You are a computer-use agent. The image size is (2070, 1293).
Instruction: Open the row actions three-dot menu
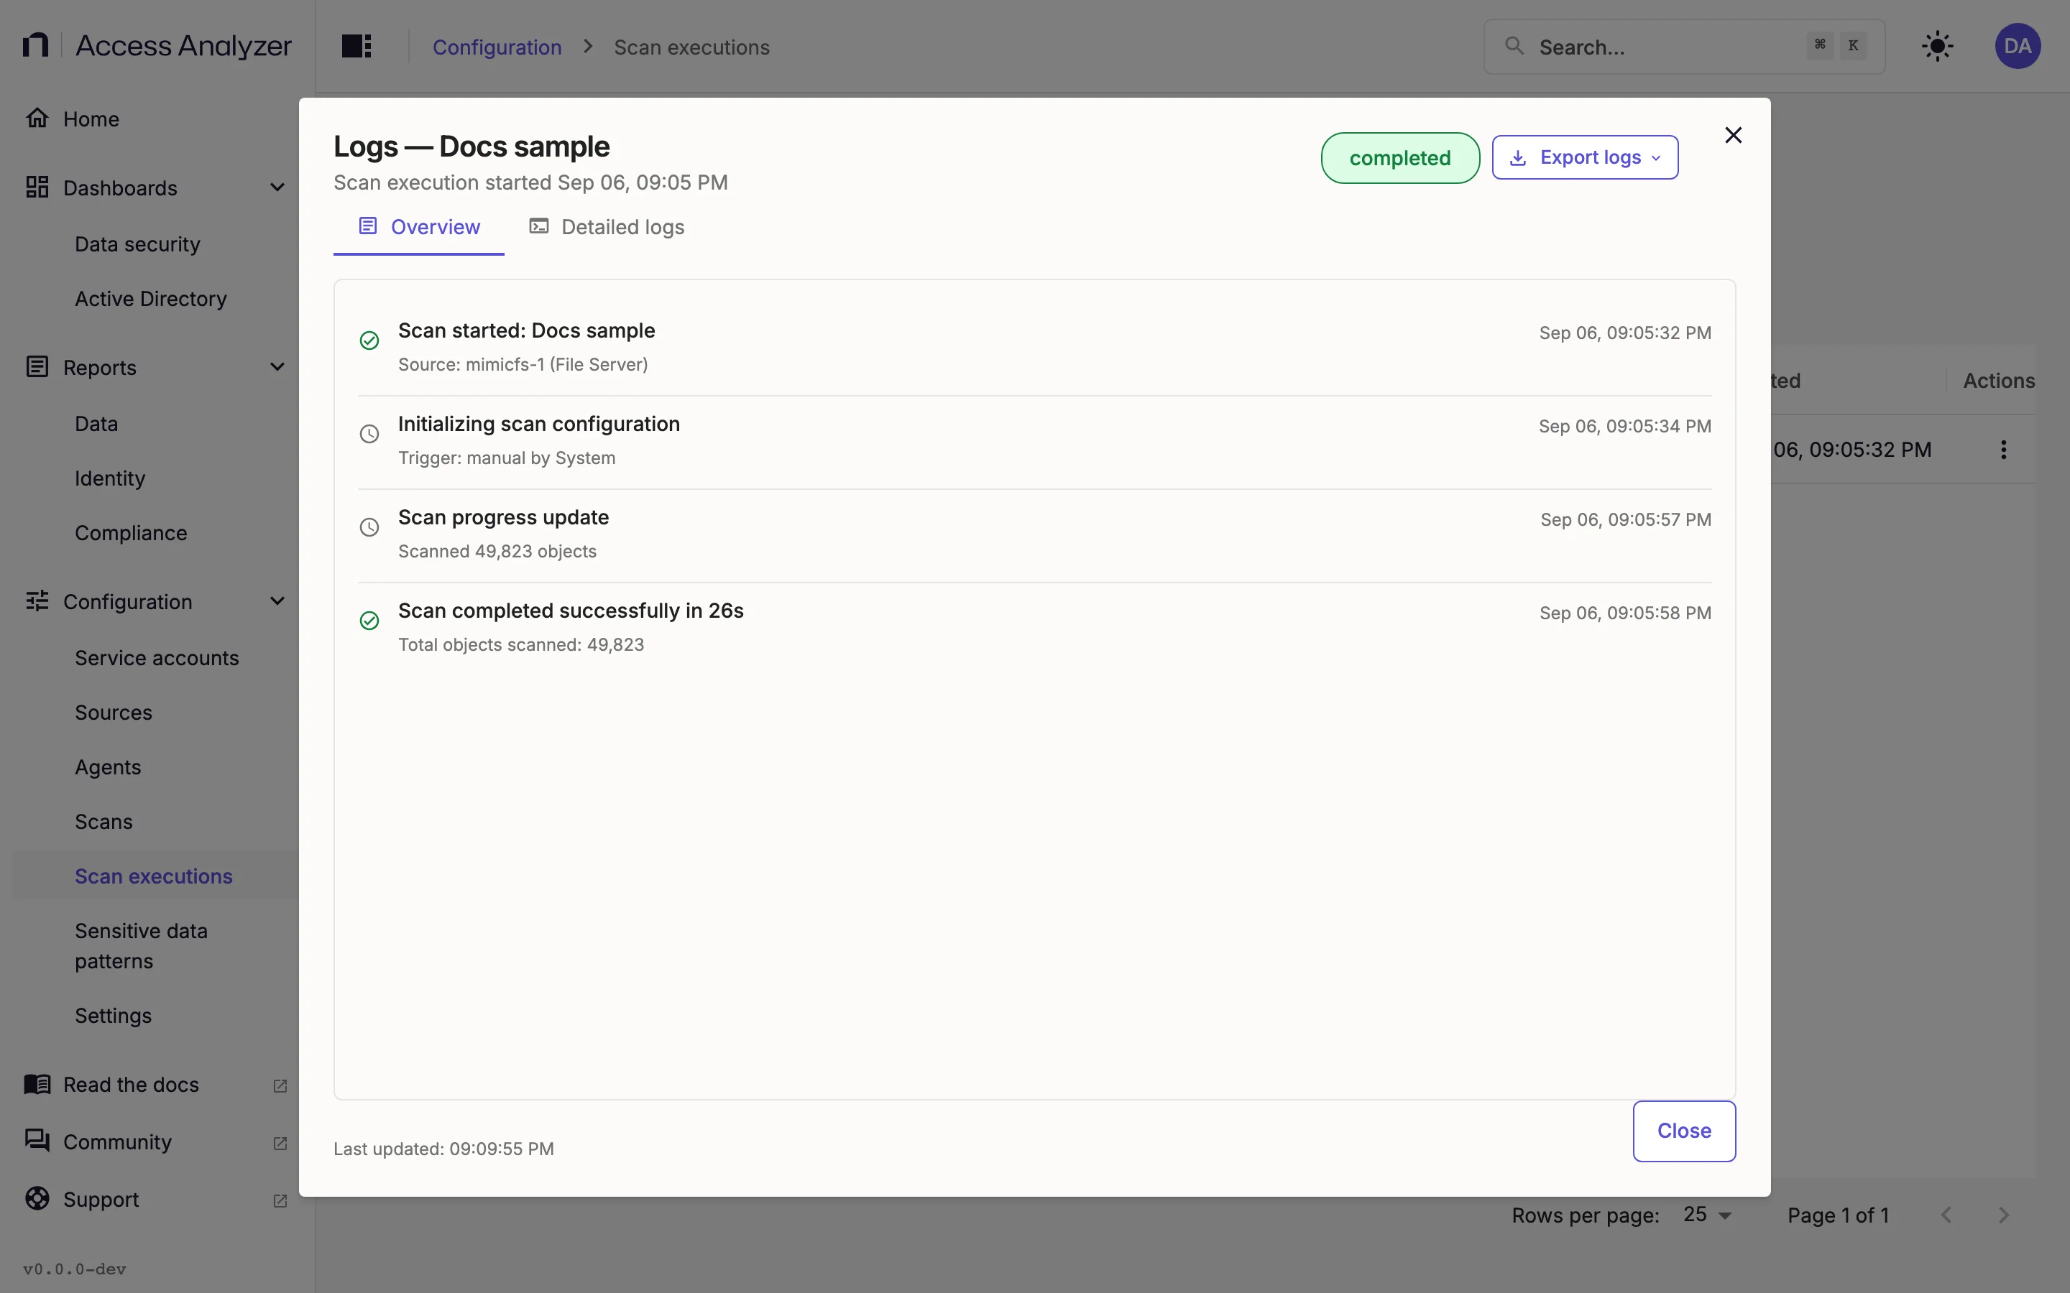[x=2003, y=449]
